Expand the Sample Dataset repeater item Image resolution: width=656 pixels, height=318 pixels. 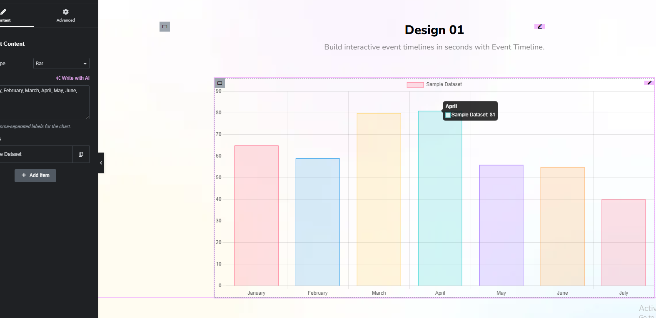pyautogui.click(x=36, y=154)
